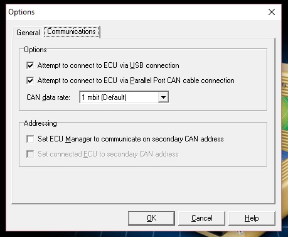Enable ECU Manager secondary CAN address checkbox
This screenshot has width=288, height=237.
pyautogui.click(x=30, y=139)
